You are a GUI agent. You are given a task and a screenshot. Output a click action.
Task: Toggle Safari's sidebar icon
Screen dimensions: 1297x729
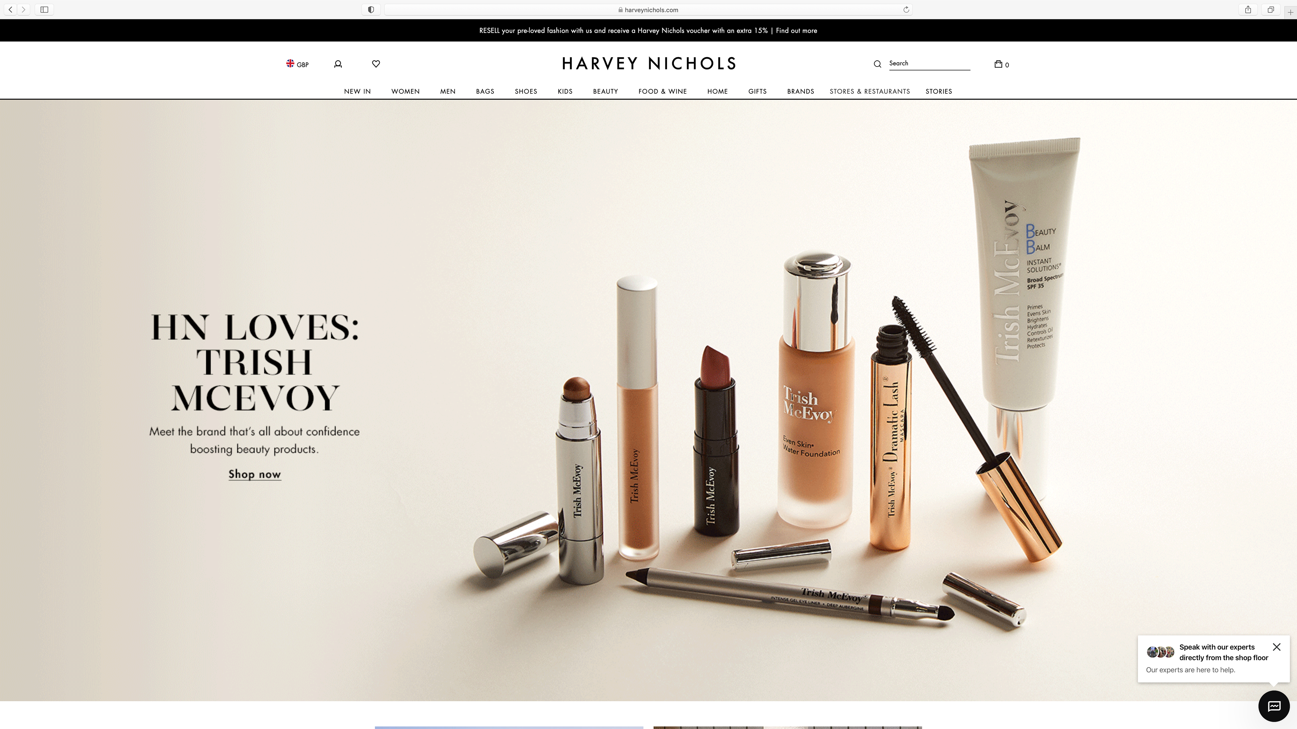[x=44, y=9]
